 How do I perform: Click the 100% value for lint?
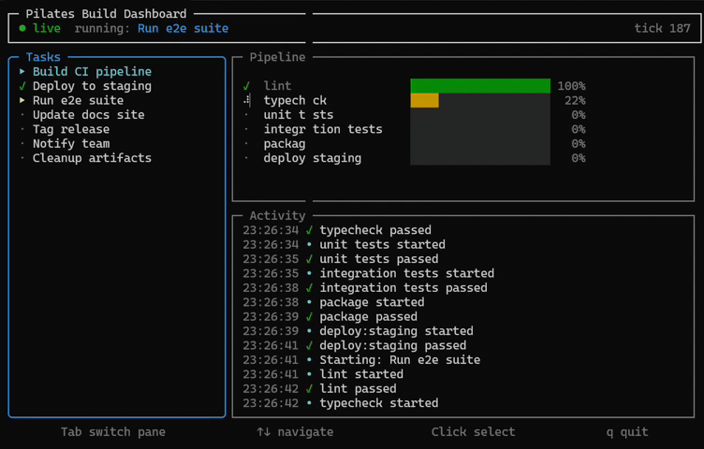pos(572,86)
